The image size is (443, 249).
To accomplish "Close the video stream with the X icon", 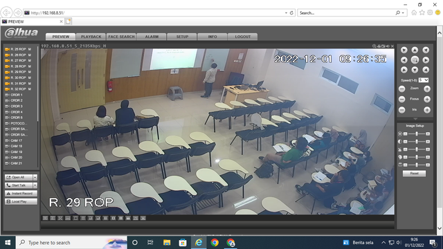I will tap(392, 46).
